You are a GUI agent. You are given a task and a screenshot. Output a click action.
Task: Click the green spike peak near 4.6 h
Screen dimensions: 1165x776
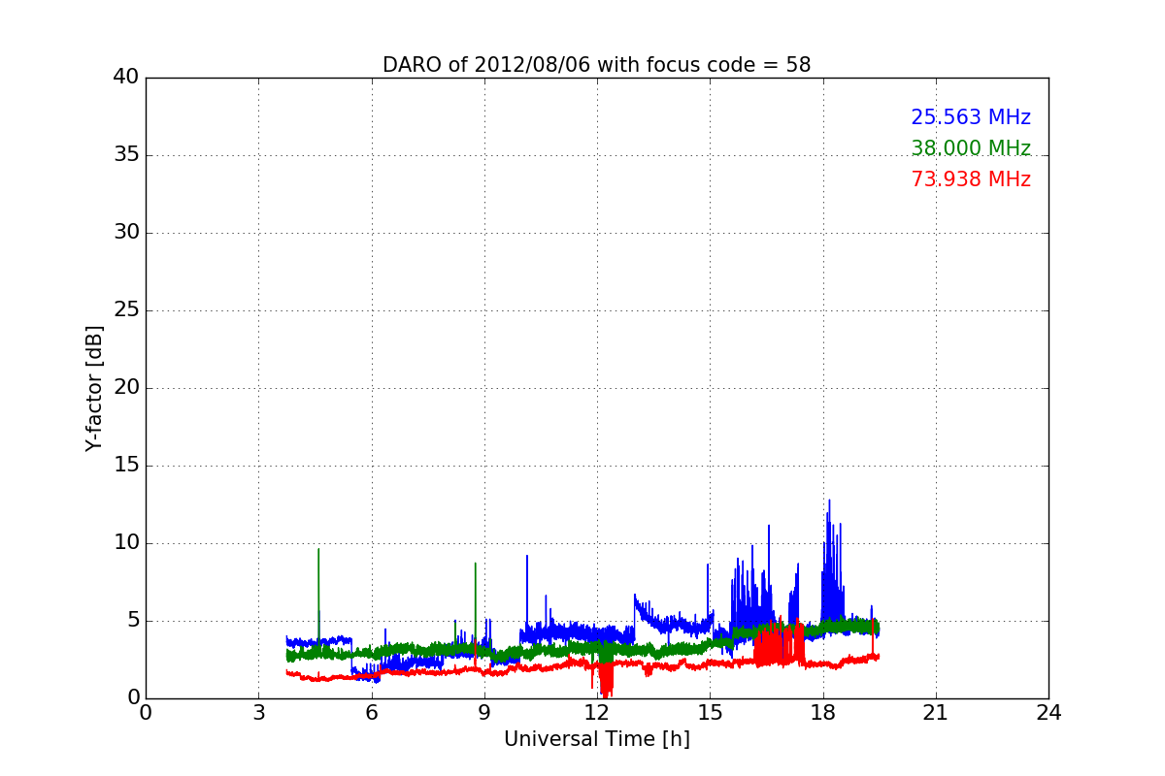[318, 552]
